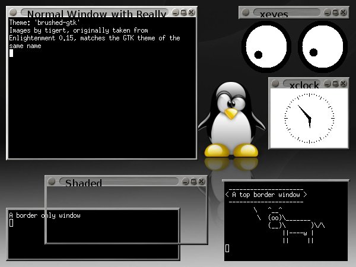Click the Tux penguin on the desktop
This screenshot has height=267, width=356.
tap(231, 120)
